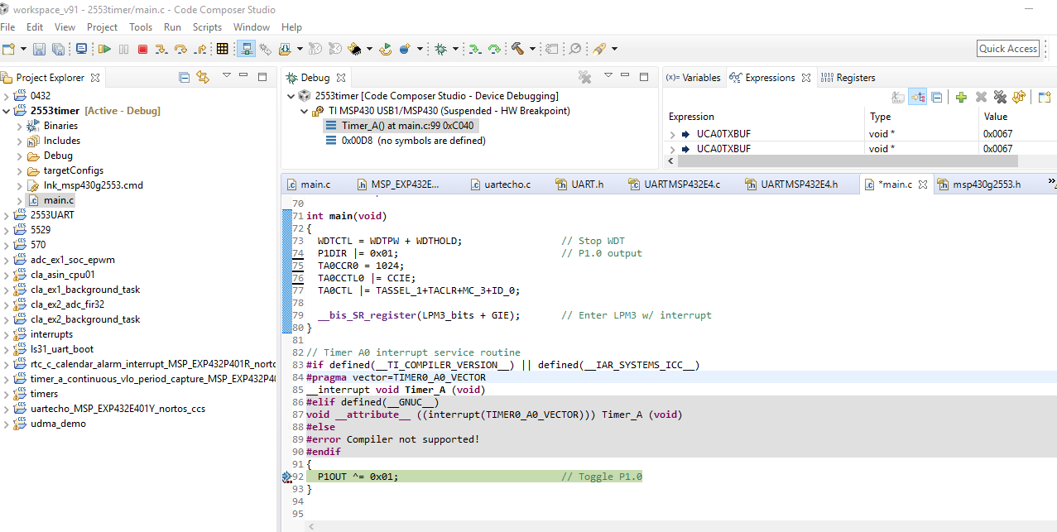Toggle the highlighted toolbar mode button

point(247,49)
